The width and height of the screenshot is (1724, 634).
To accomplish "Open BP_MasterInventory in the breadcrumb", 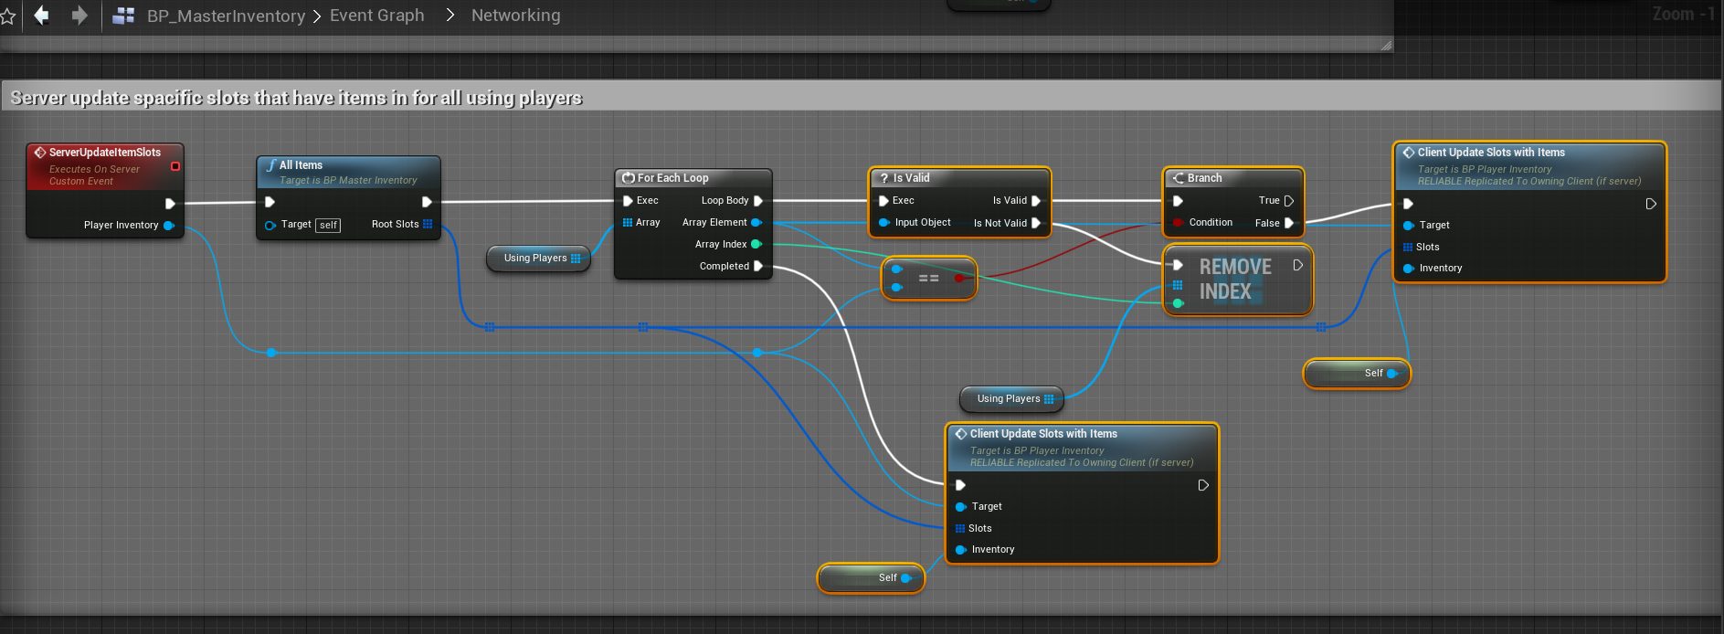I will (226, 16).
